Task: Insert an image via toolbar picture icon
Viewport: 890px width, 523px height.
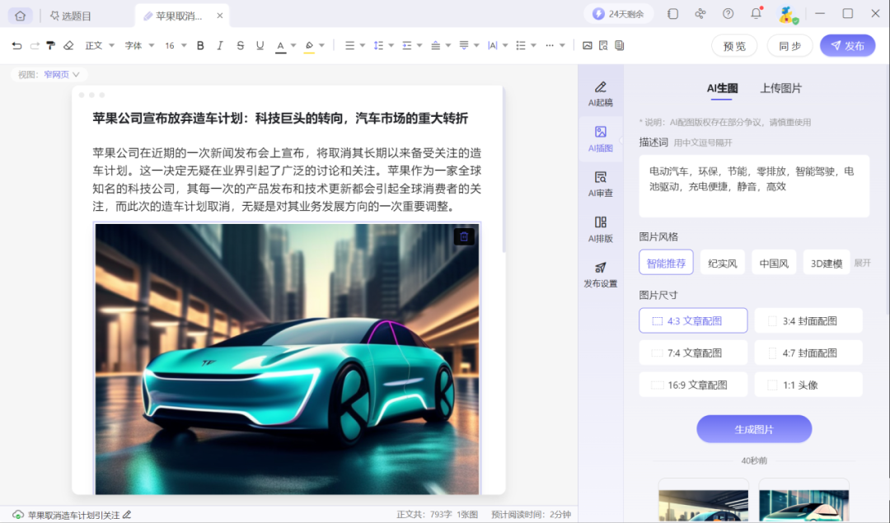Action: pos(588,45)
